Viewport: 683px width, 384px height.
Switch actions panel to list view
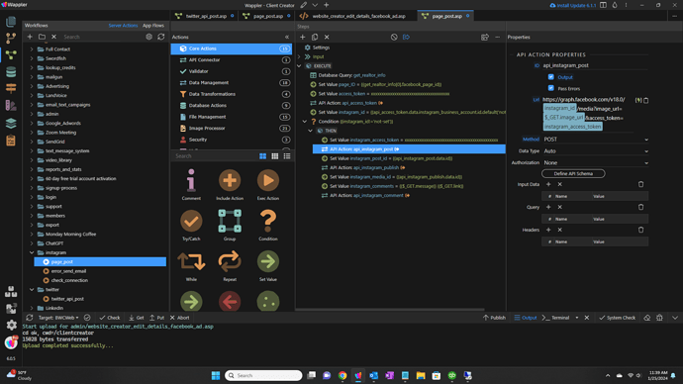click(x=287, y=155)
